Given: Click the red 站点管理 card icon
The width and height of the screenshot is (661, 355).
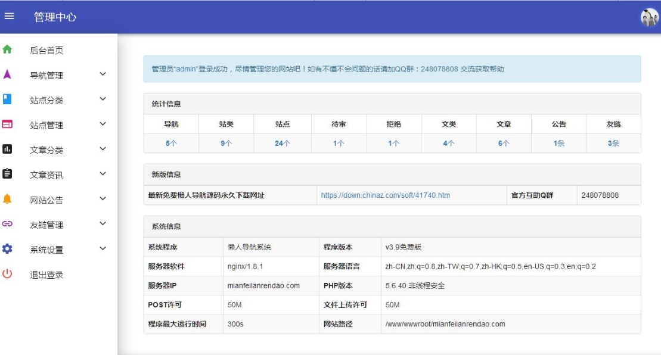Looking at the screenshot, I should [x=7, y=124].
